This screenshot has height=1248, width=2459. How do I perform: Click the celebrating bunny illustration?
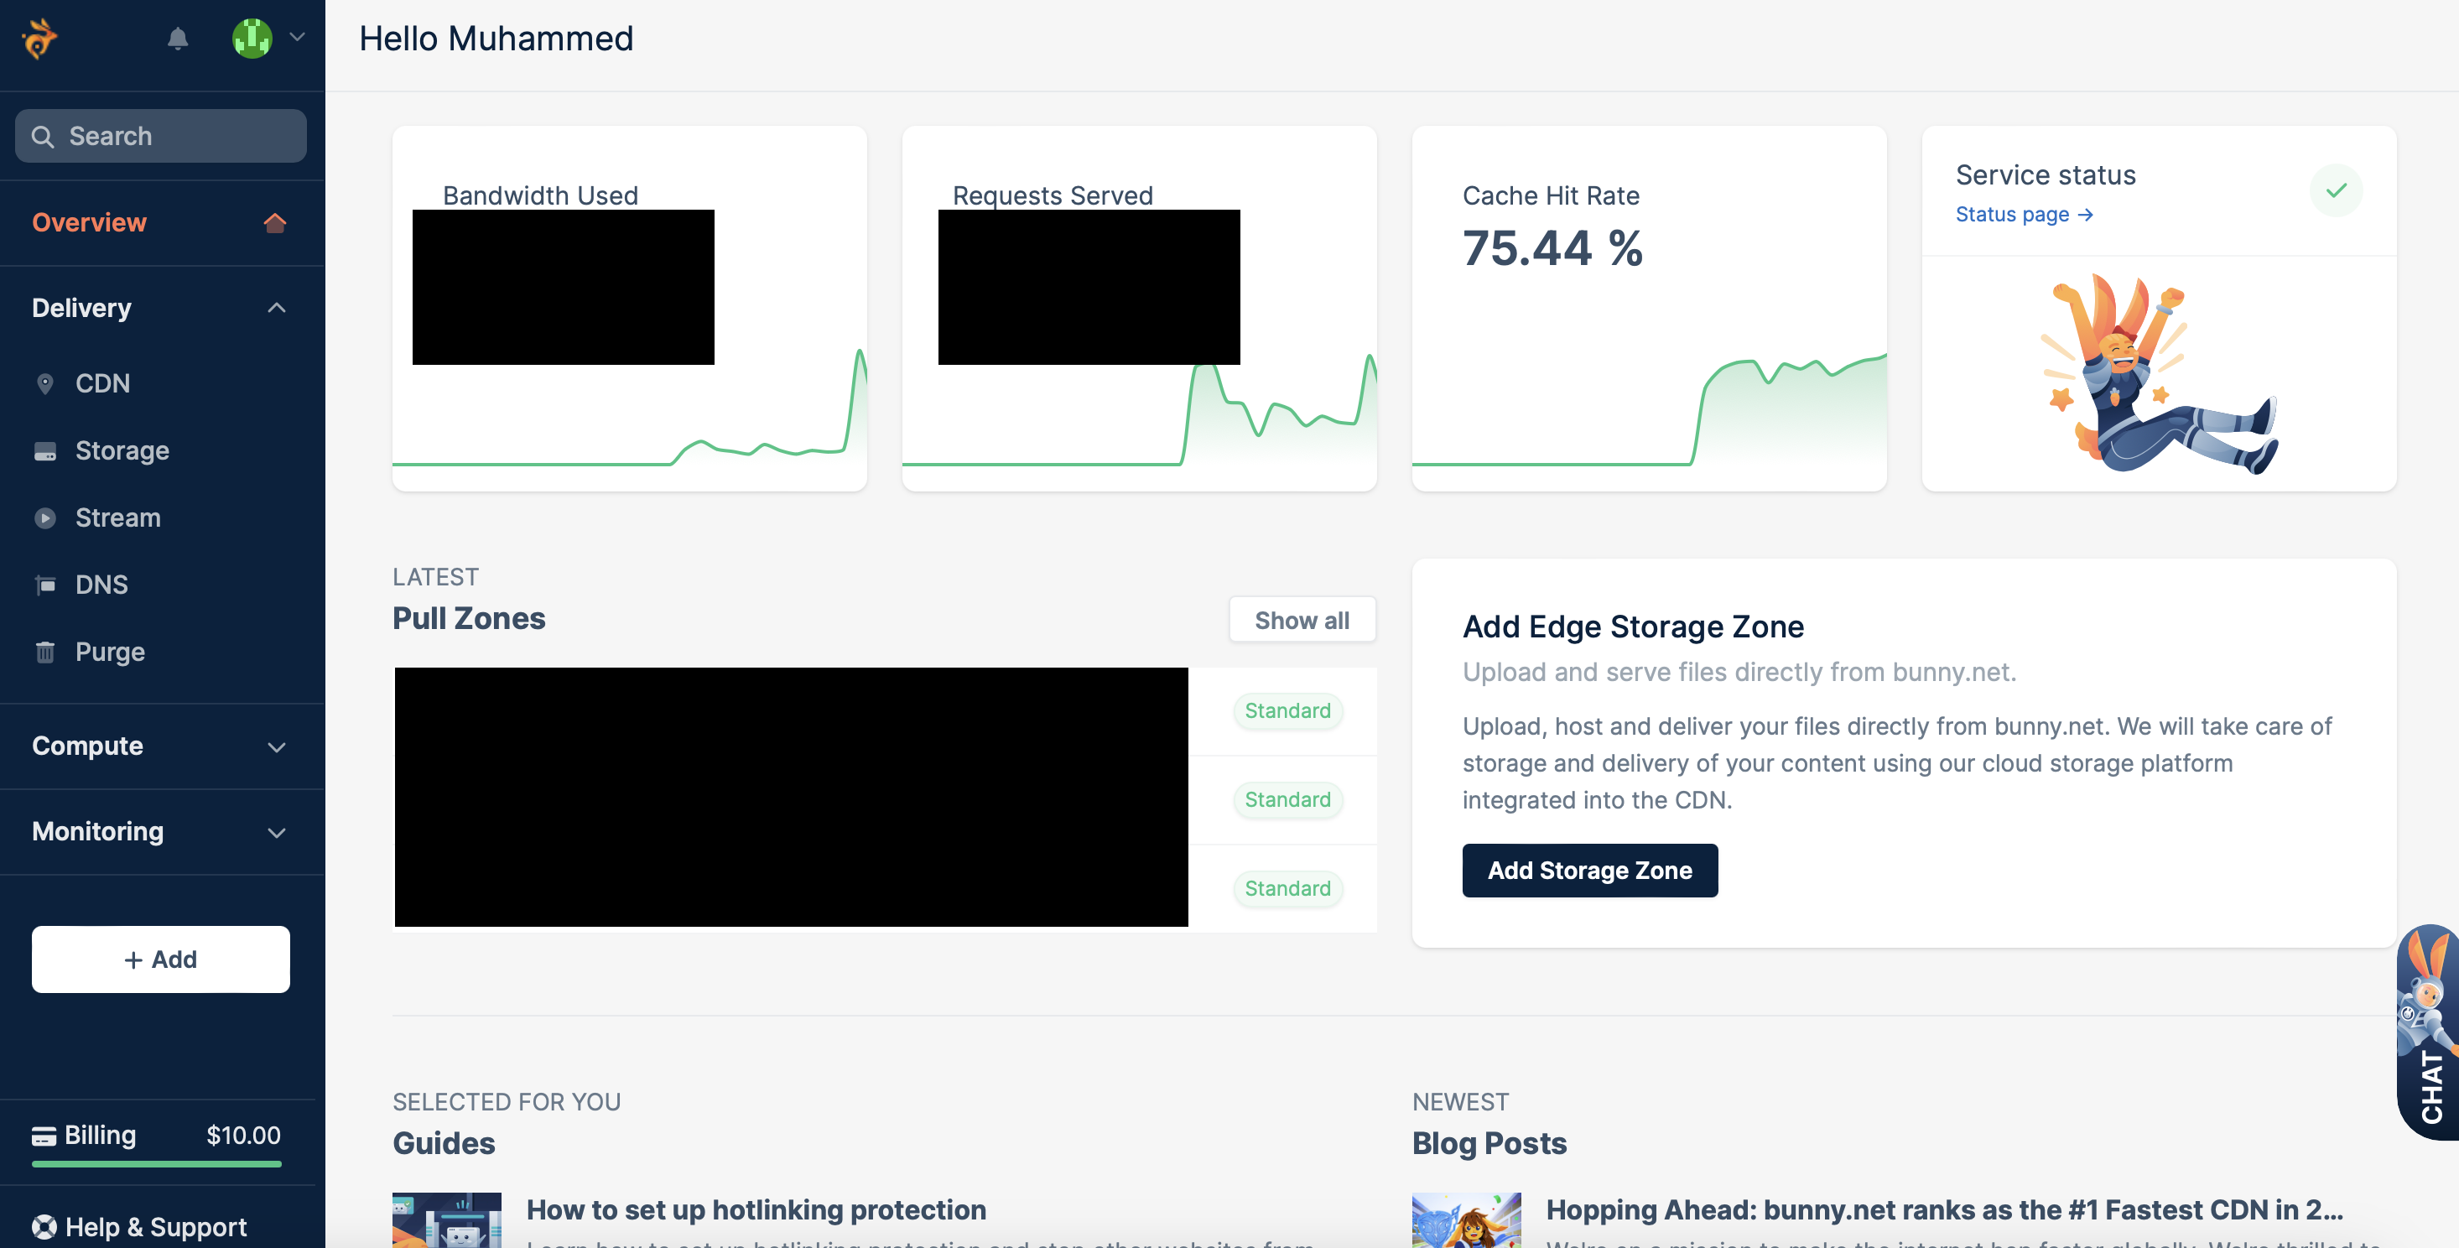(x=2160, y=373)
